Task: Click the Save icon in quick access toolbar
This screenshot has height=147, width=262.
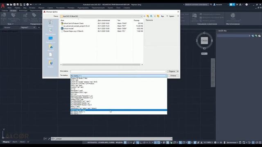Action: click(14, 4)
